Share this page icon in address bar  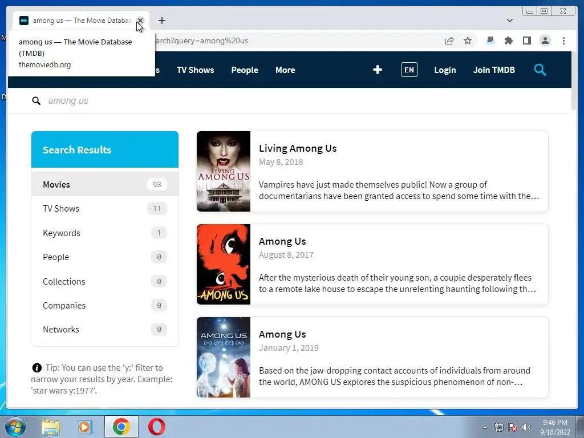pyautogui.click(x=449, y=40)
